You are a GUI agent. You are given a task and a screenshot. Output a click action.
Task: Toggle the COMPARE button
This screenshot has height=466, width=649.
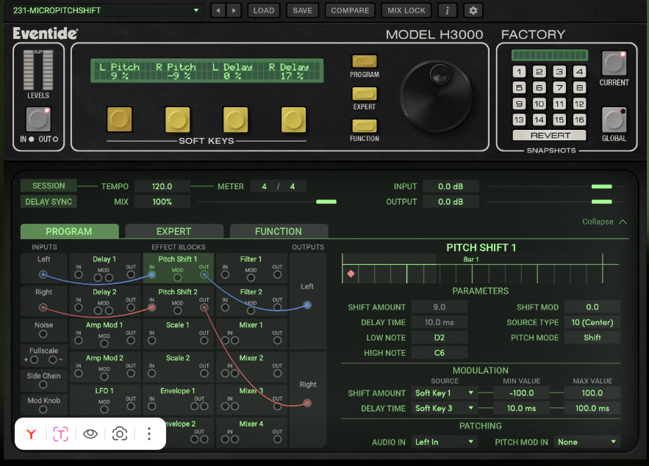pyautogui.click(x=350, y=10)
